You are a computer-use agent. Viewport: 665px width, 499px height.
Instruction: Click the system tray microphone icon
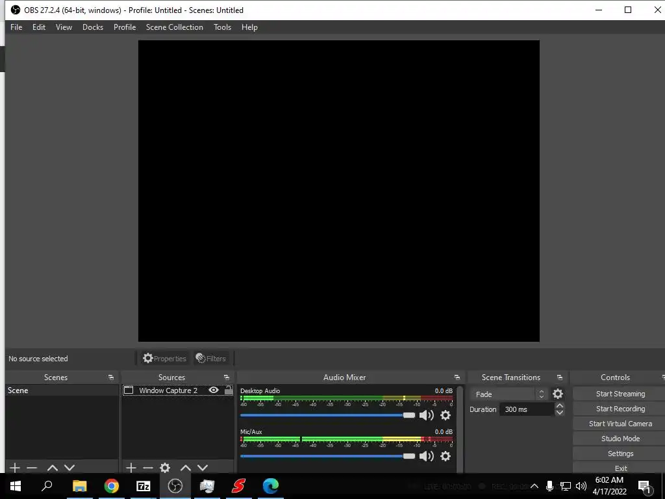tap(549, 486)
